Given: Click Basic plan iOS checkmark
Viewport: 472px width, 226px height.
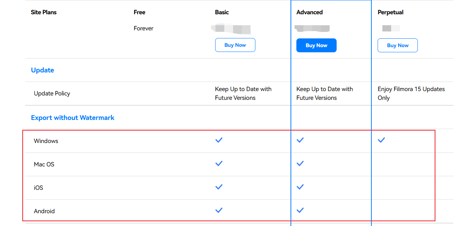Looking at the screenshot, I should [x=219, y=187].
